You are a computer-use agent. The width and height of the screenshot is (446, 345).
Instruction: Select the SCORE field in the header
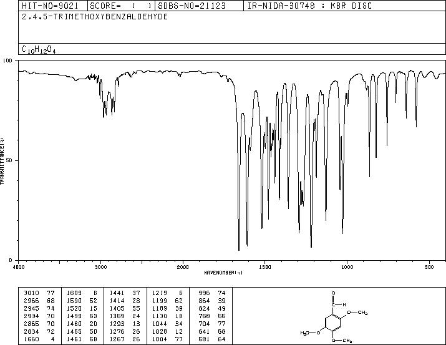pyautogui.click(x=121, y=6)
